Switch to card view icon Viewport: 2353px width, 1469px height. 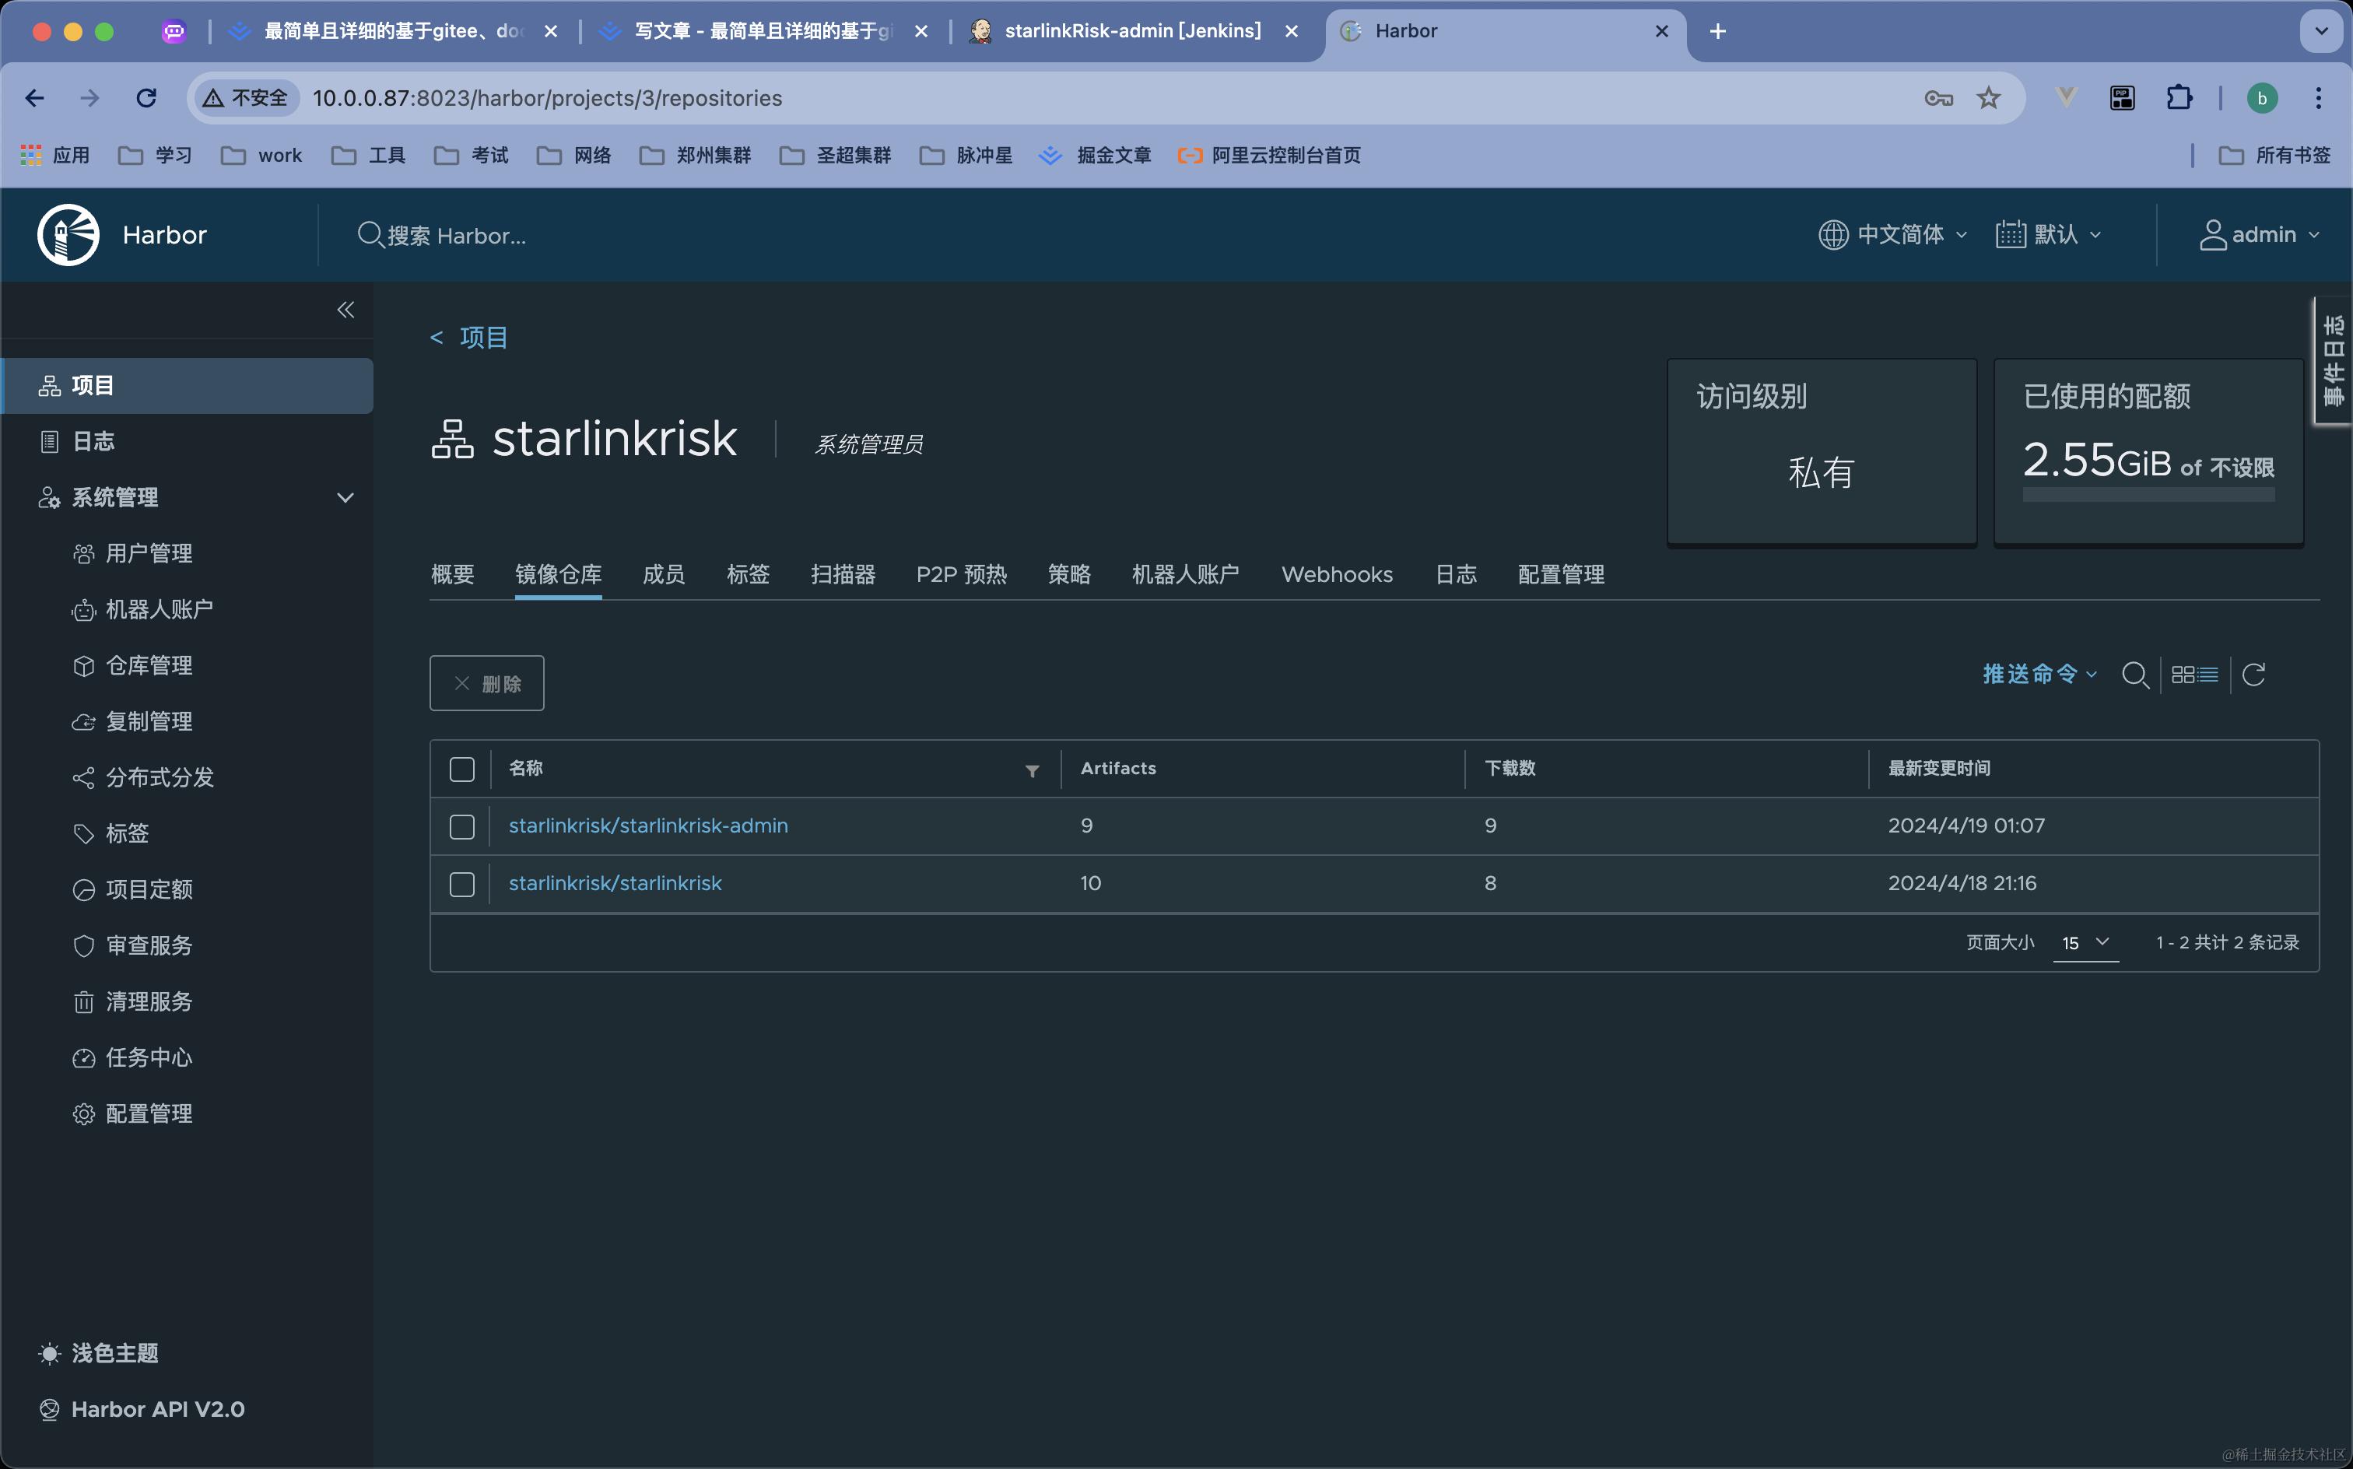(x=2182, y=675)
